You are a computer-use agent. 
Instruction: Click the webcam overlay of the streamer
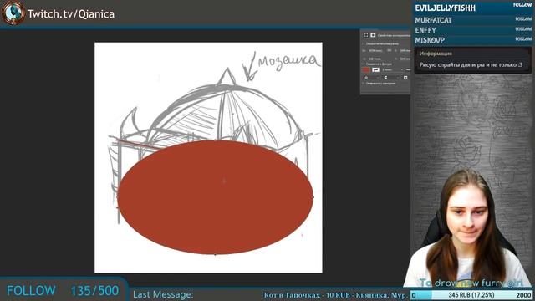point(467,228)
